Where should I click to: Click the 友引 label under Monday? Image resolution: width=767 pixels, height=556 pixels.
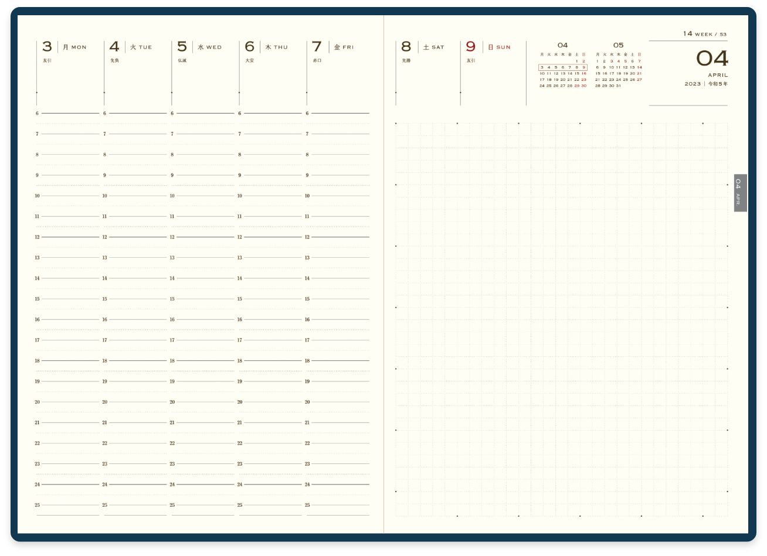pyautogui.click(x=47, y=60)
